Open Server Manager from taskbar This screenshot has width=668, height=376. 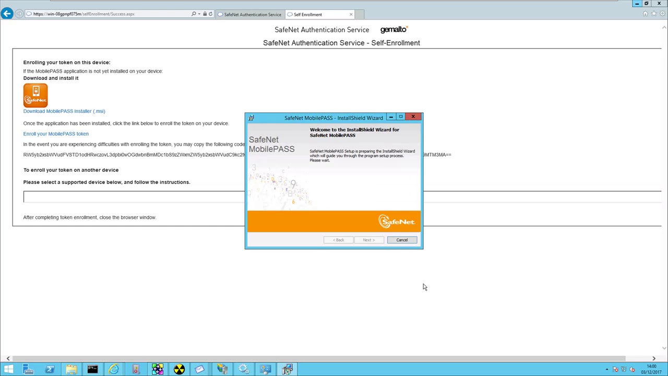click(x=28, y=370)
